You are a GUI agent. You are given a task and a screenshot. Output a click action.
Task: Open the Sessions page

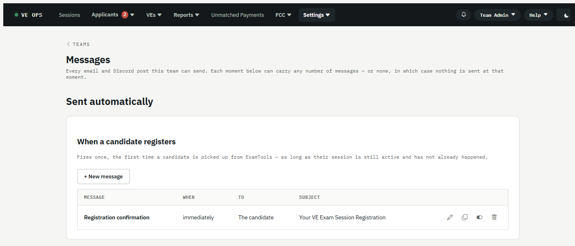(69, 15)
